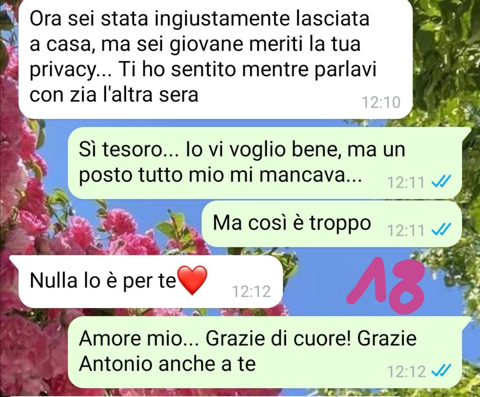Select the 'Ma così è troppo' bubble

332,224
